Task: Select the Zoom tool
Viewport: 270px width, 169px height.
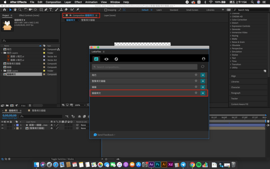Action: coord(20,10)
